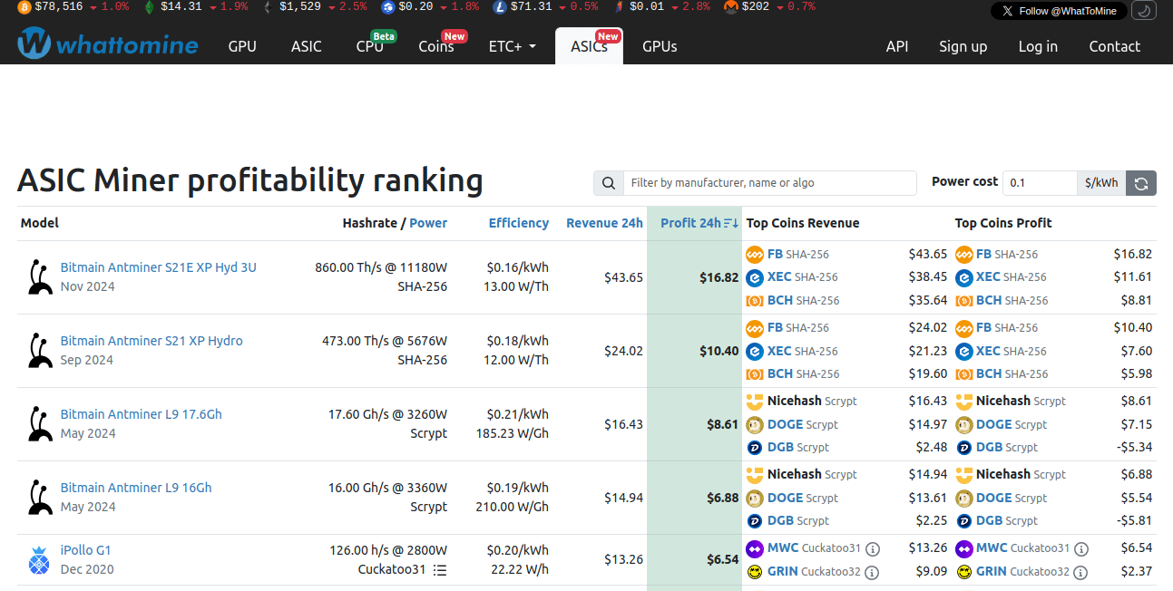Click the info icon next to MWC Cuckatoo31 revenue
Viewport: 1173px width, 591px height.
coord(873,548)
